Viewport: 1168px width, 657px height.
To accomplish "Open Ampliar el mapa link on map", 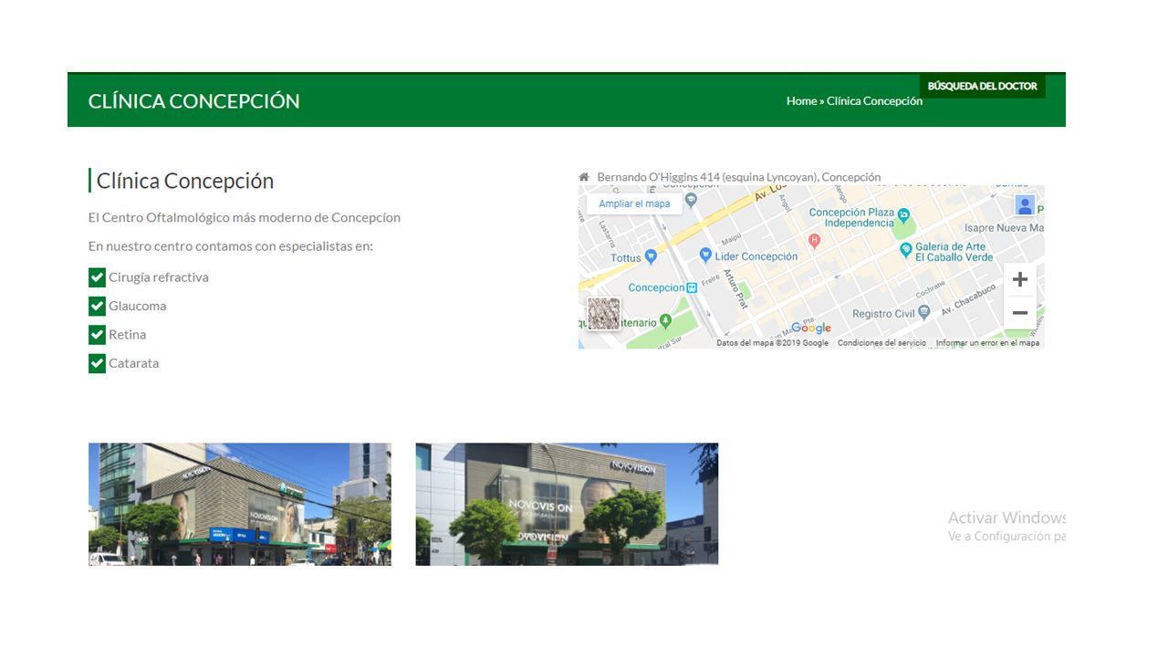I will click(x=634, y=204).
